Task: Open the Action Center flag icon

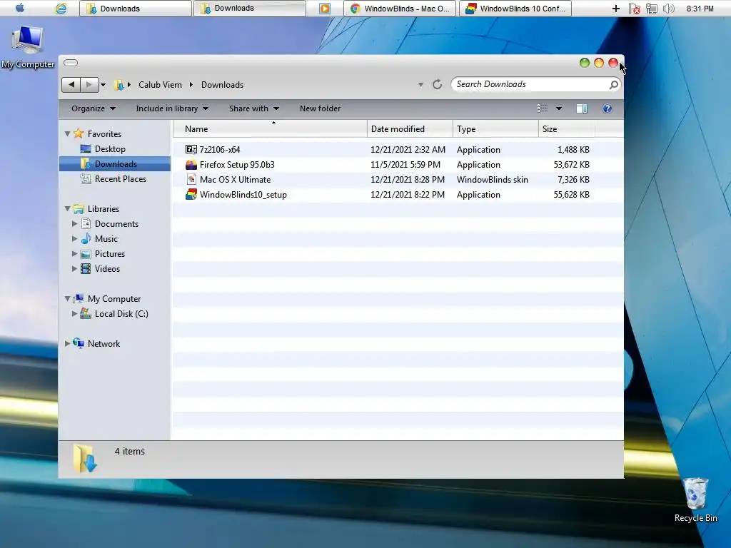Action: click(634, 9)
